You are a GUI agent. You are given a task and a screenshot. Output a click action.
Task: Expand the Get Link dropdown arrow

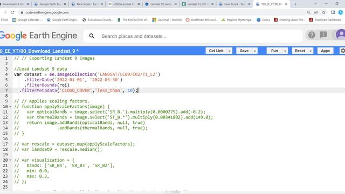230,51
